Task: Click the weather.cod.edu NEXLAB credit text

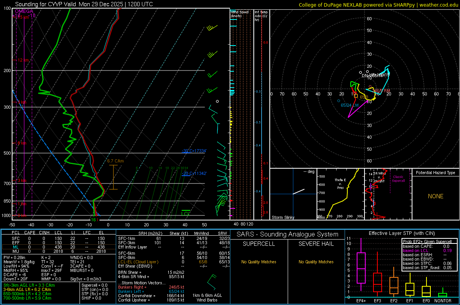Action: (379, 5)
